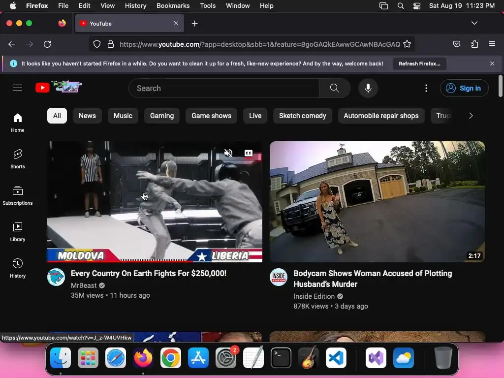The height and width of the screenshot is (378, 504).
Task: Open Shorts in the sidebar
Action: pyautogui.click(x=18, y=159)
